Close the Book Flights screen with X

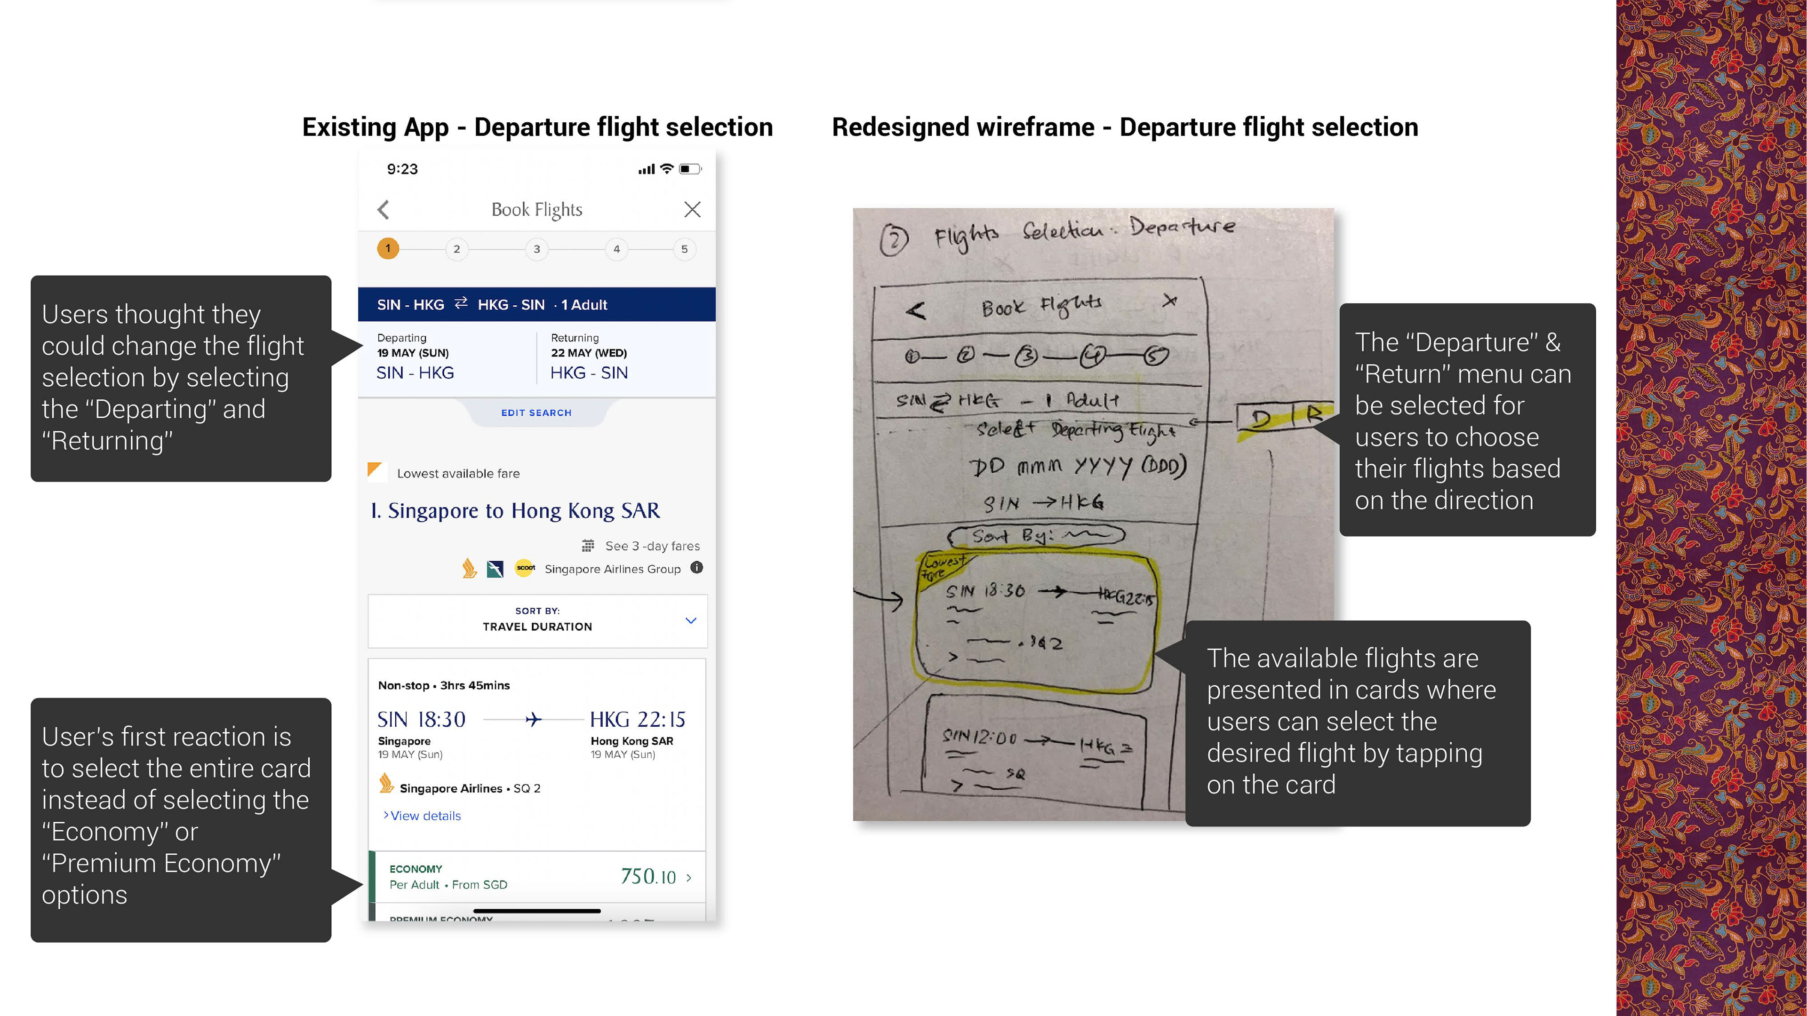[692, 209]
